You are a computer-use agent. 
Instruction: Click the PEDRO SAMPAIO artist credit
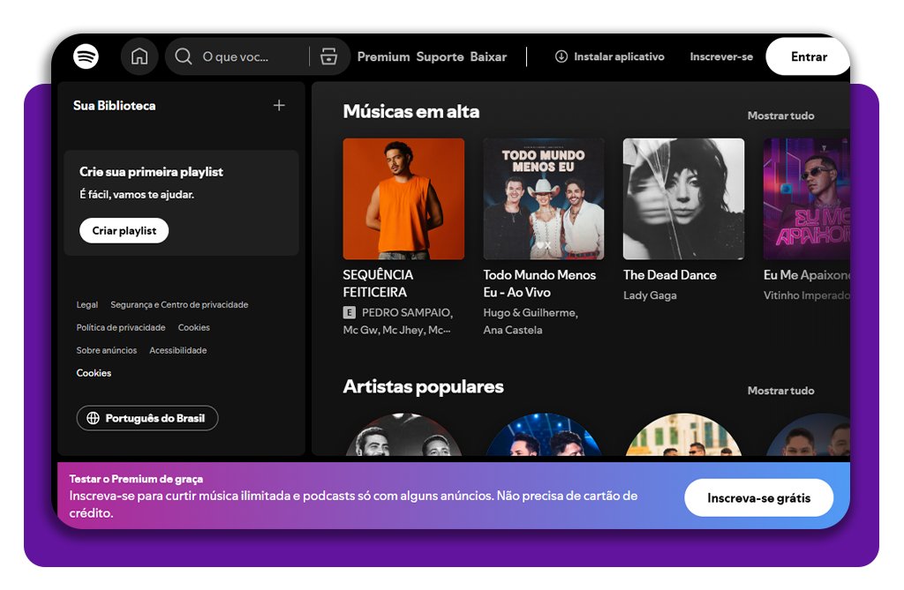pyautogui.click(x=407, y=312)
